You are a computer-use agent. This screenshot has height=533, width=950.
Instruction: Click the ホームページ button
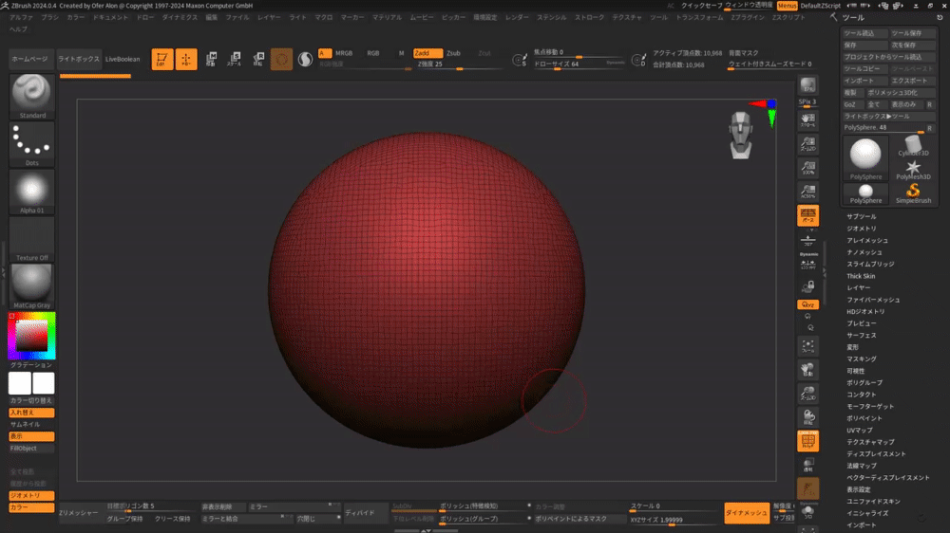(29, 60)
